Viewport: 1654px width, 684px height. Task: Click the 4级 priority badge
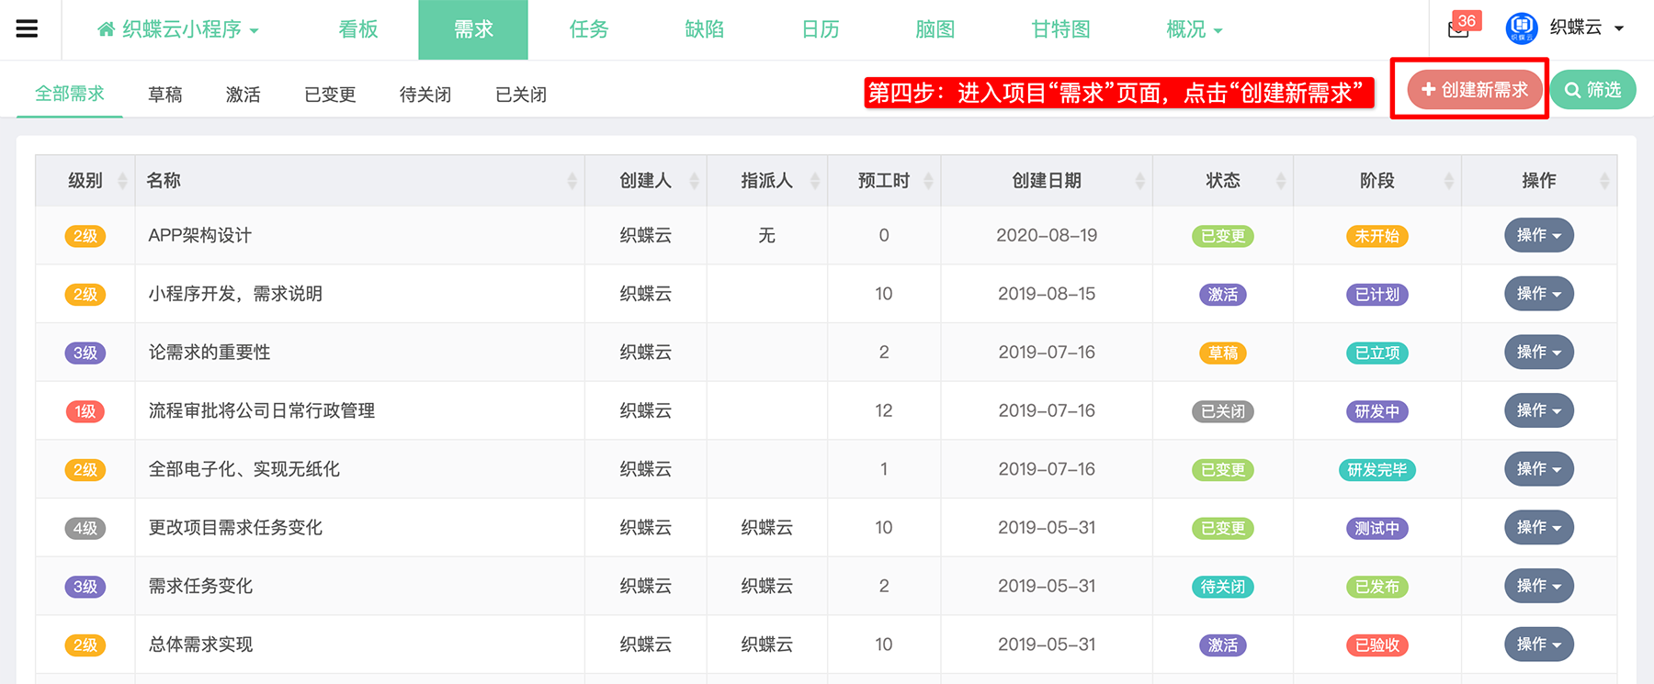85,528
